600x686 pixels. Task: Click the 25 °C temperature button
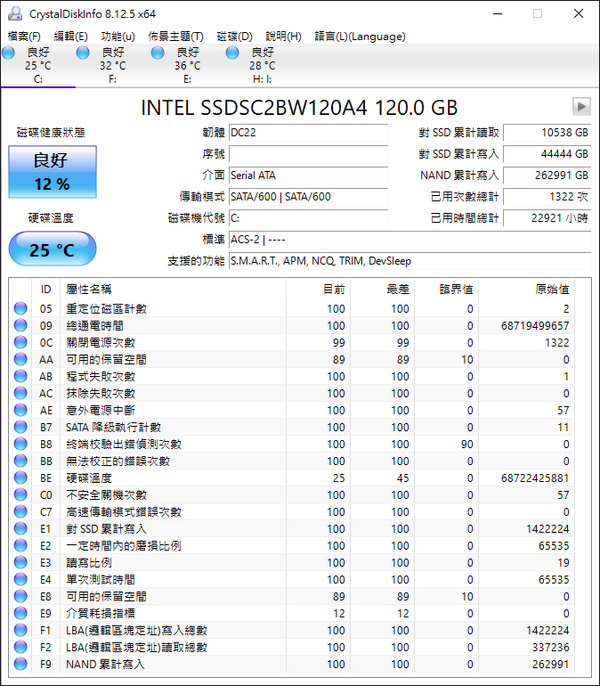click(x=53, y=249)
